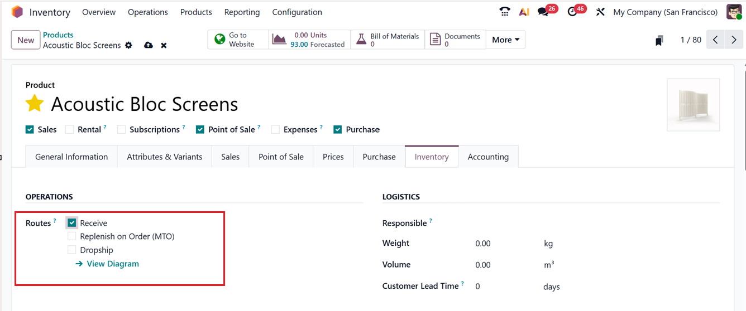The width and height of the screenshot is (746, 311).
Task: Click the gear icon beside Acoustic Bloc Screens
Action: tap(129, 45)
